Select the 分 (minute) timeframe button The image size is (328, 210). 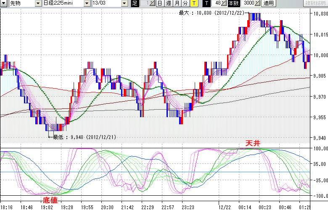pos(185,3)
